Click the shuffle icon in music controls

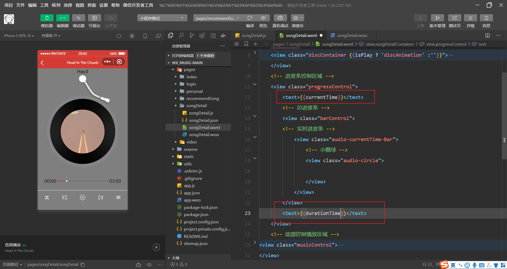47,198
